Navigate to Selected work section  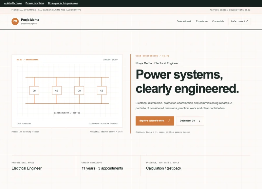(184, 21)
